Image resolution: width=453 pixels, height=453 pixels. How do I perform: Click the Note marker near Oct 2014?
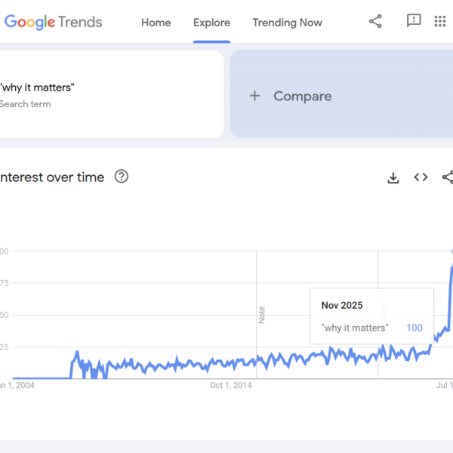tap(262, 315)
